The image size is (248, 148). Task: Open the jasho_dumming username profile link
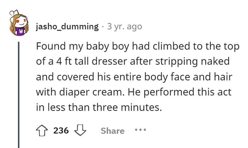(x=67, y=26)
